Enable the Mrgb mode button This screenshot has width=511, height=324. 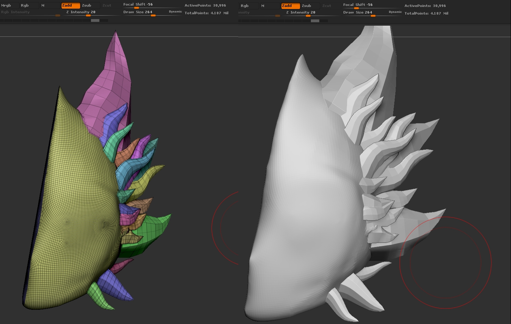click(9, 6)
